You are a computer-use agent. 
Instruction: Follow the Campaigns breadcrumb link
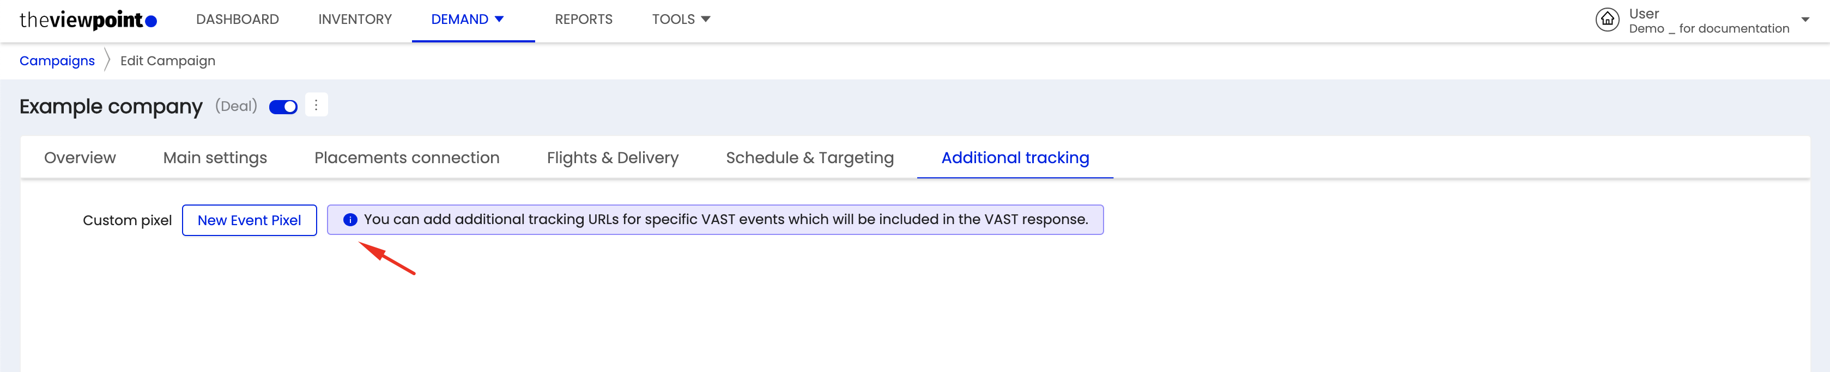57,61
